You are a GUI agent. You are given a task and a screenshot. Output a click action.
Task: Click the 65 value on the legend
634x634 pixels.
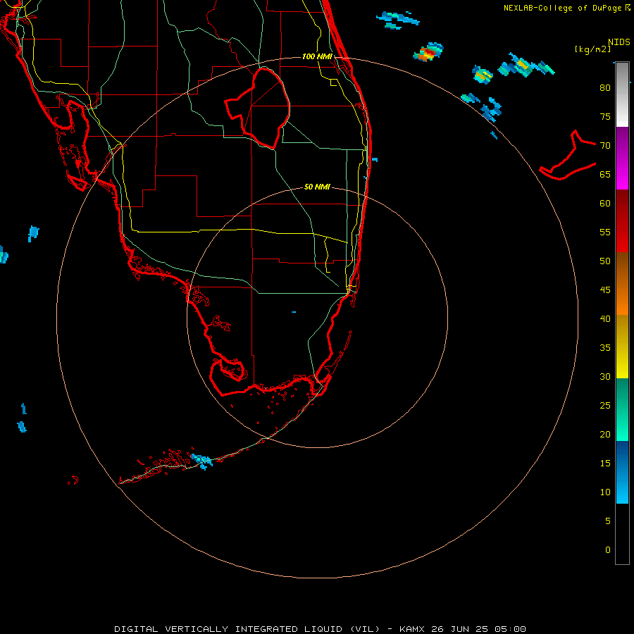point(605,174)
